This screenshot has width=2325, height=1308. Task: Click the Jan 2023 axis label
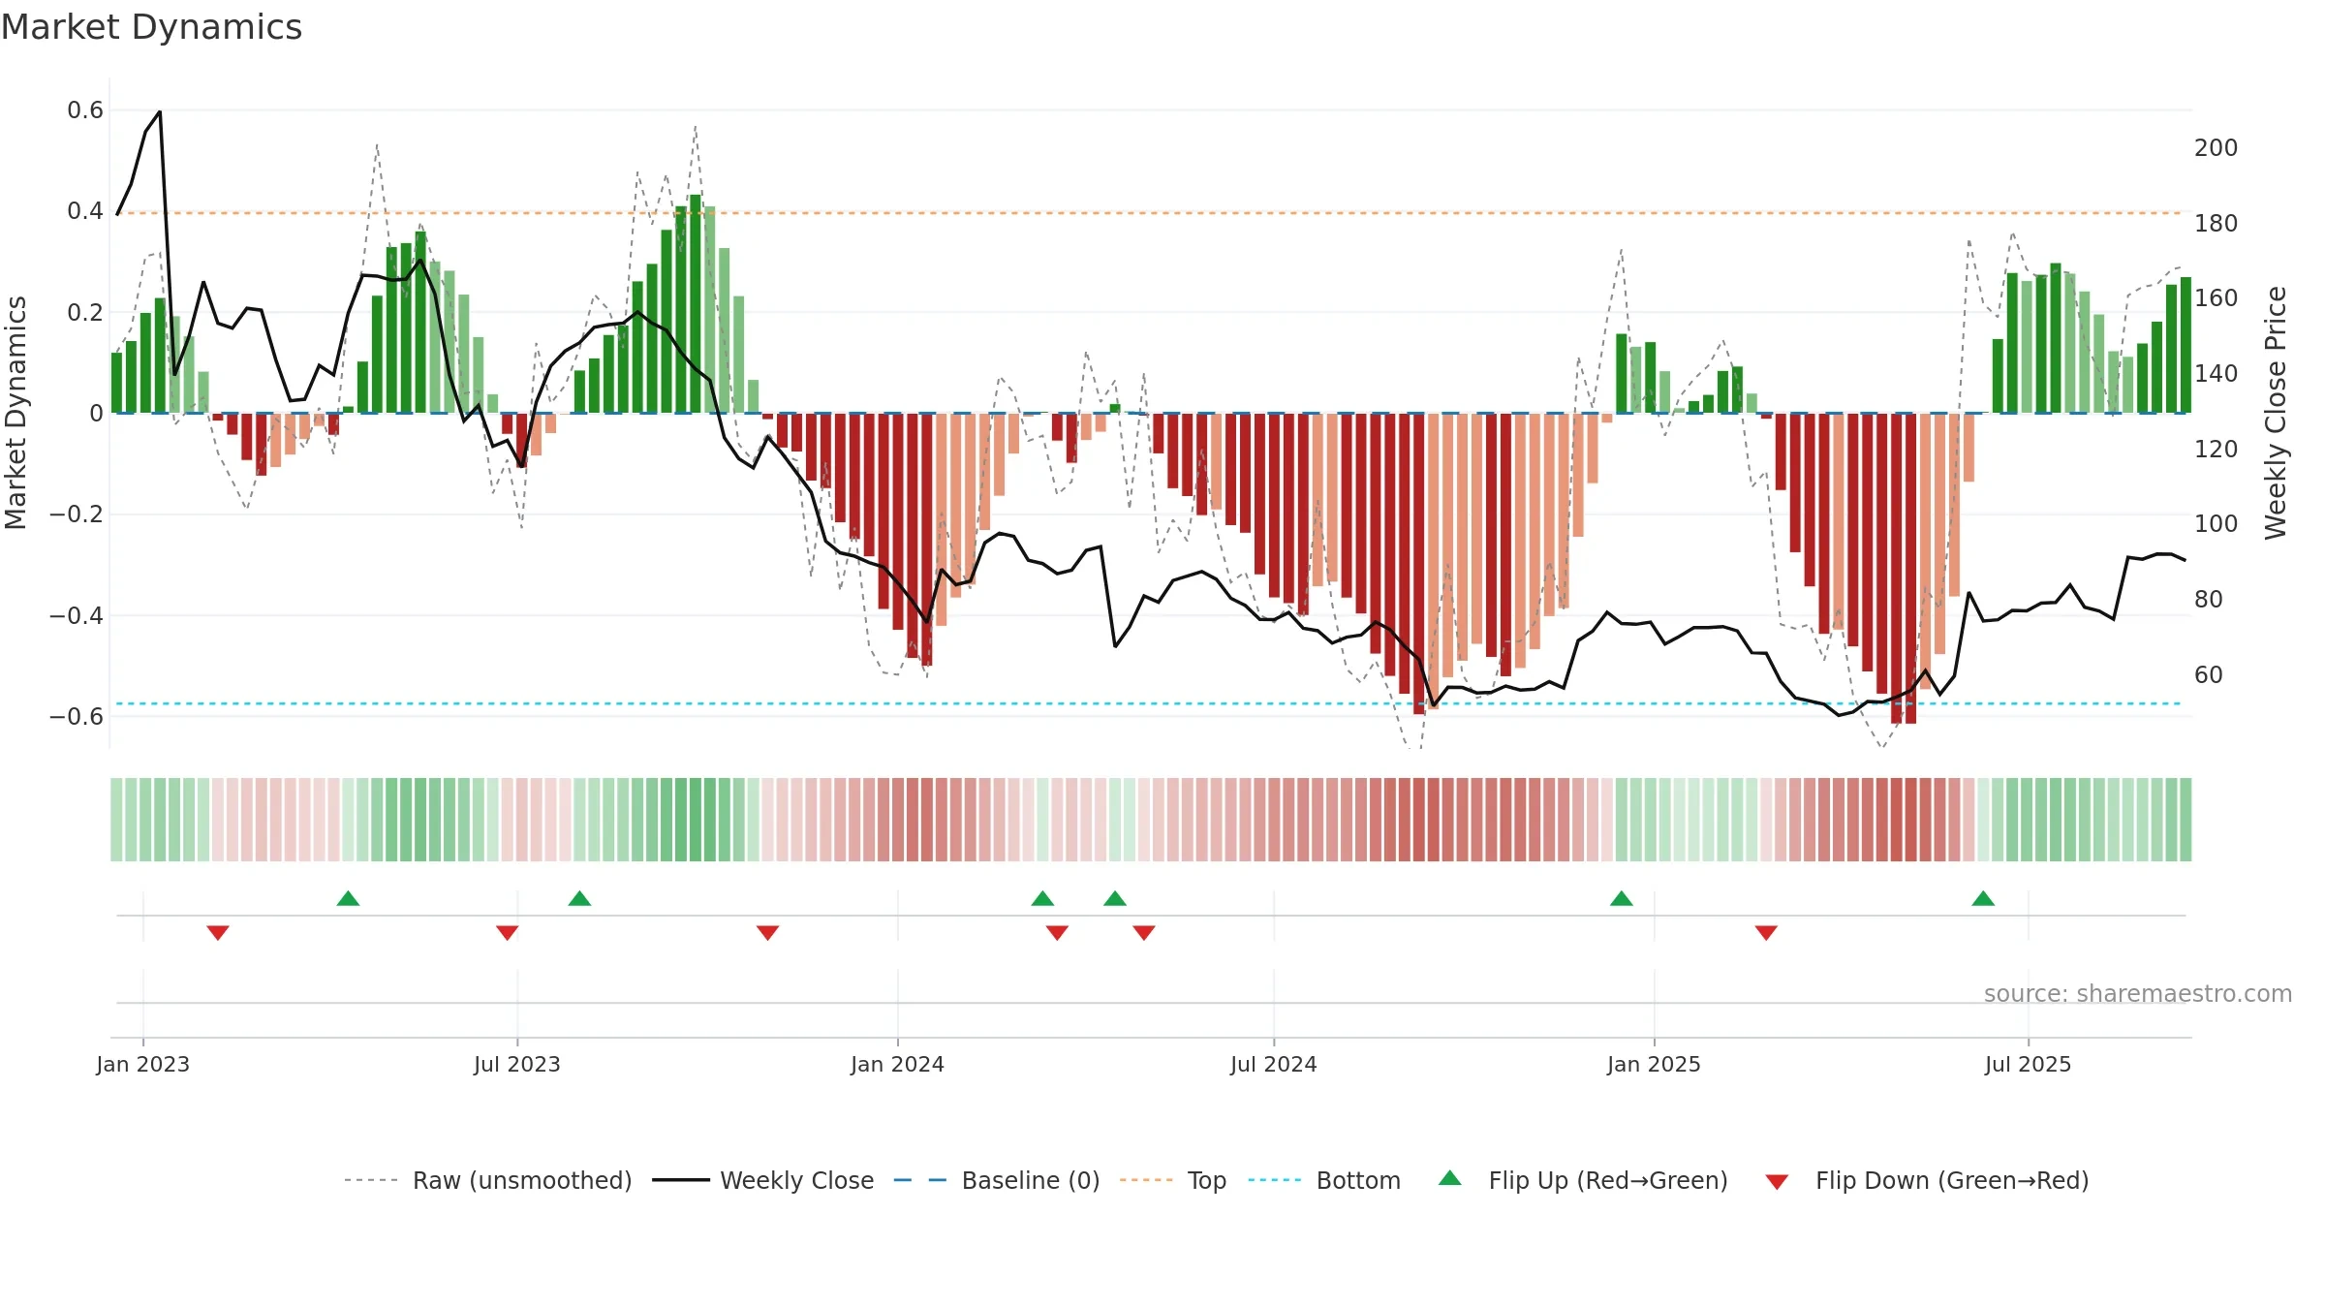point(143,1064)
